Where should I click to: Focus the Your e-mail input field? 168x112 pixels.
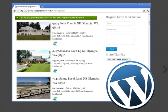coord(120,30)
